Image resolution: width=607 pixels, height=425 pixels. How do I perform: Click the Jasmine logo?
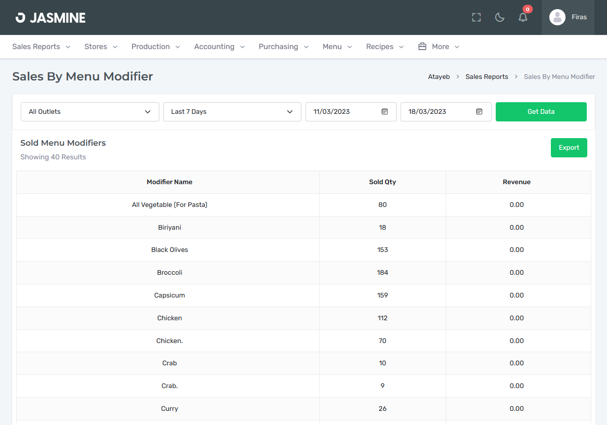(51, 18)
